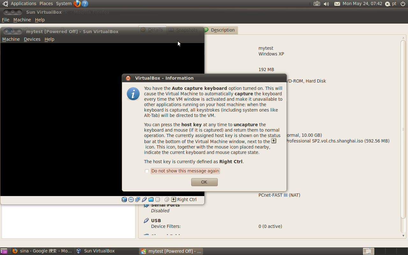Launch Firefox from top panel icon

(77, 4)
